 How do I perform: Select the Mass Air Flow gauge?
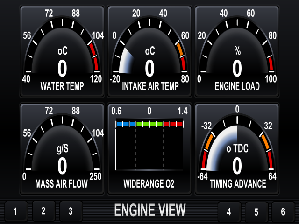[x=62, y=149]
